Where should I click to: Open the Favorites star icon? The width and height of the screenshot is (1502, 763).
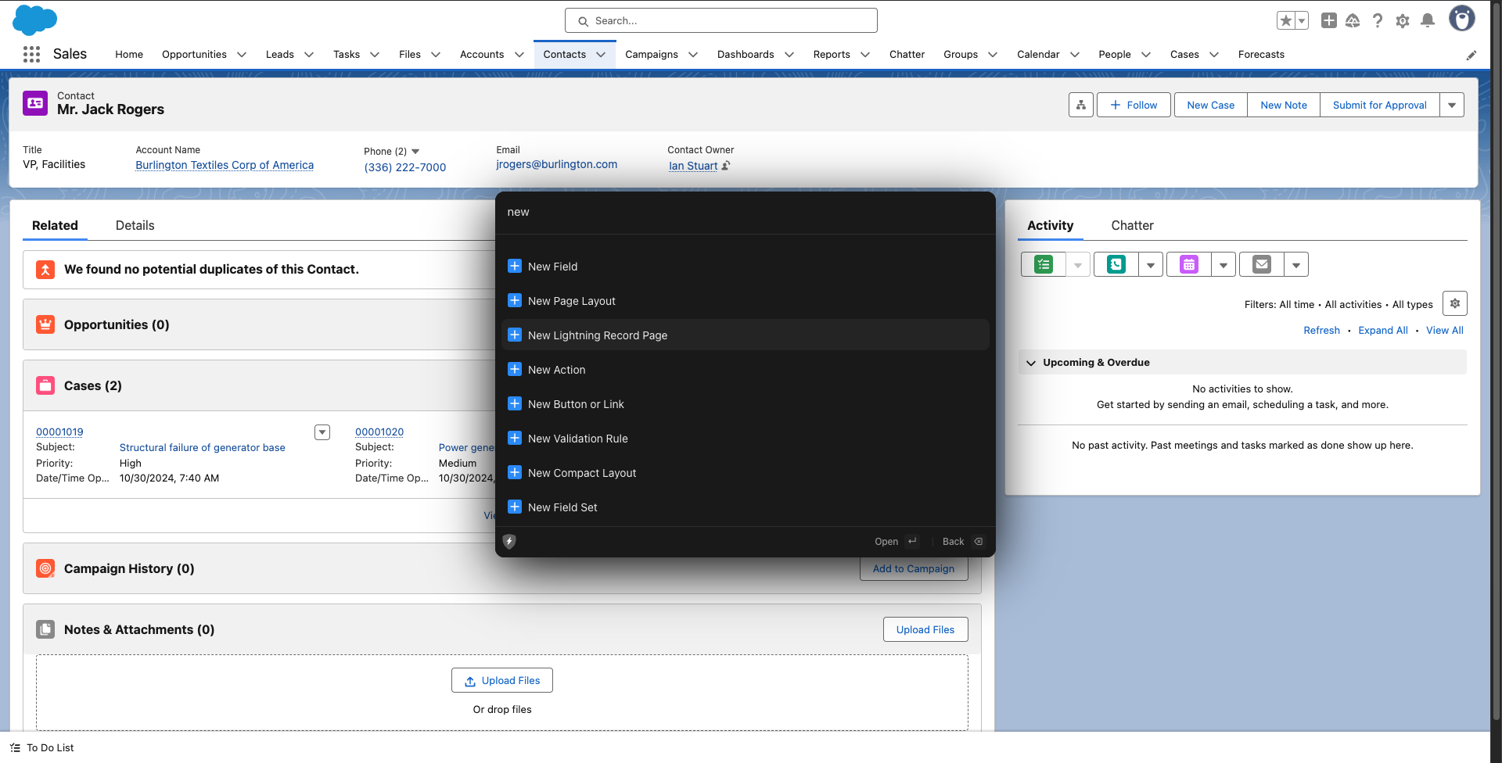click(1285, 20)
